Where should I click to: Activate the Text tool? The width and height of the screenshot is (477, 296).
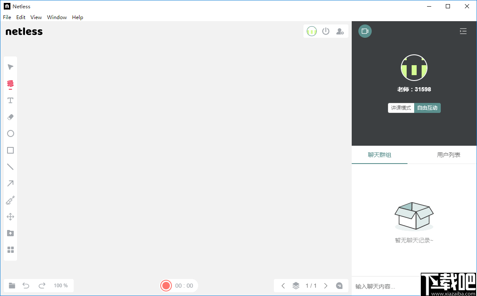pyautogui.click(x=10, y=100)
